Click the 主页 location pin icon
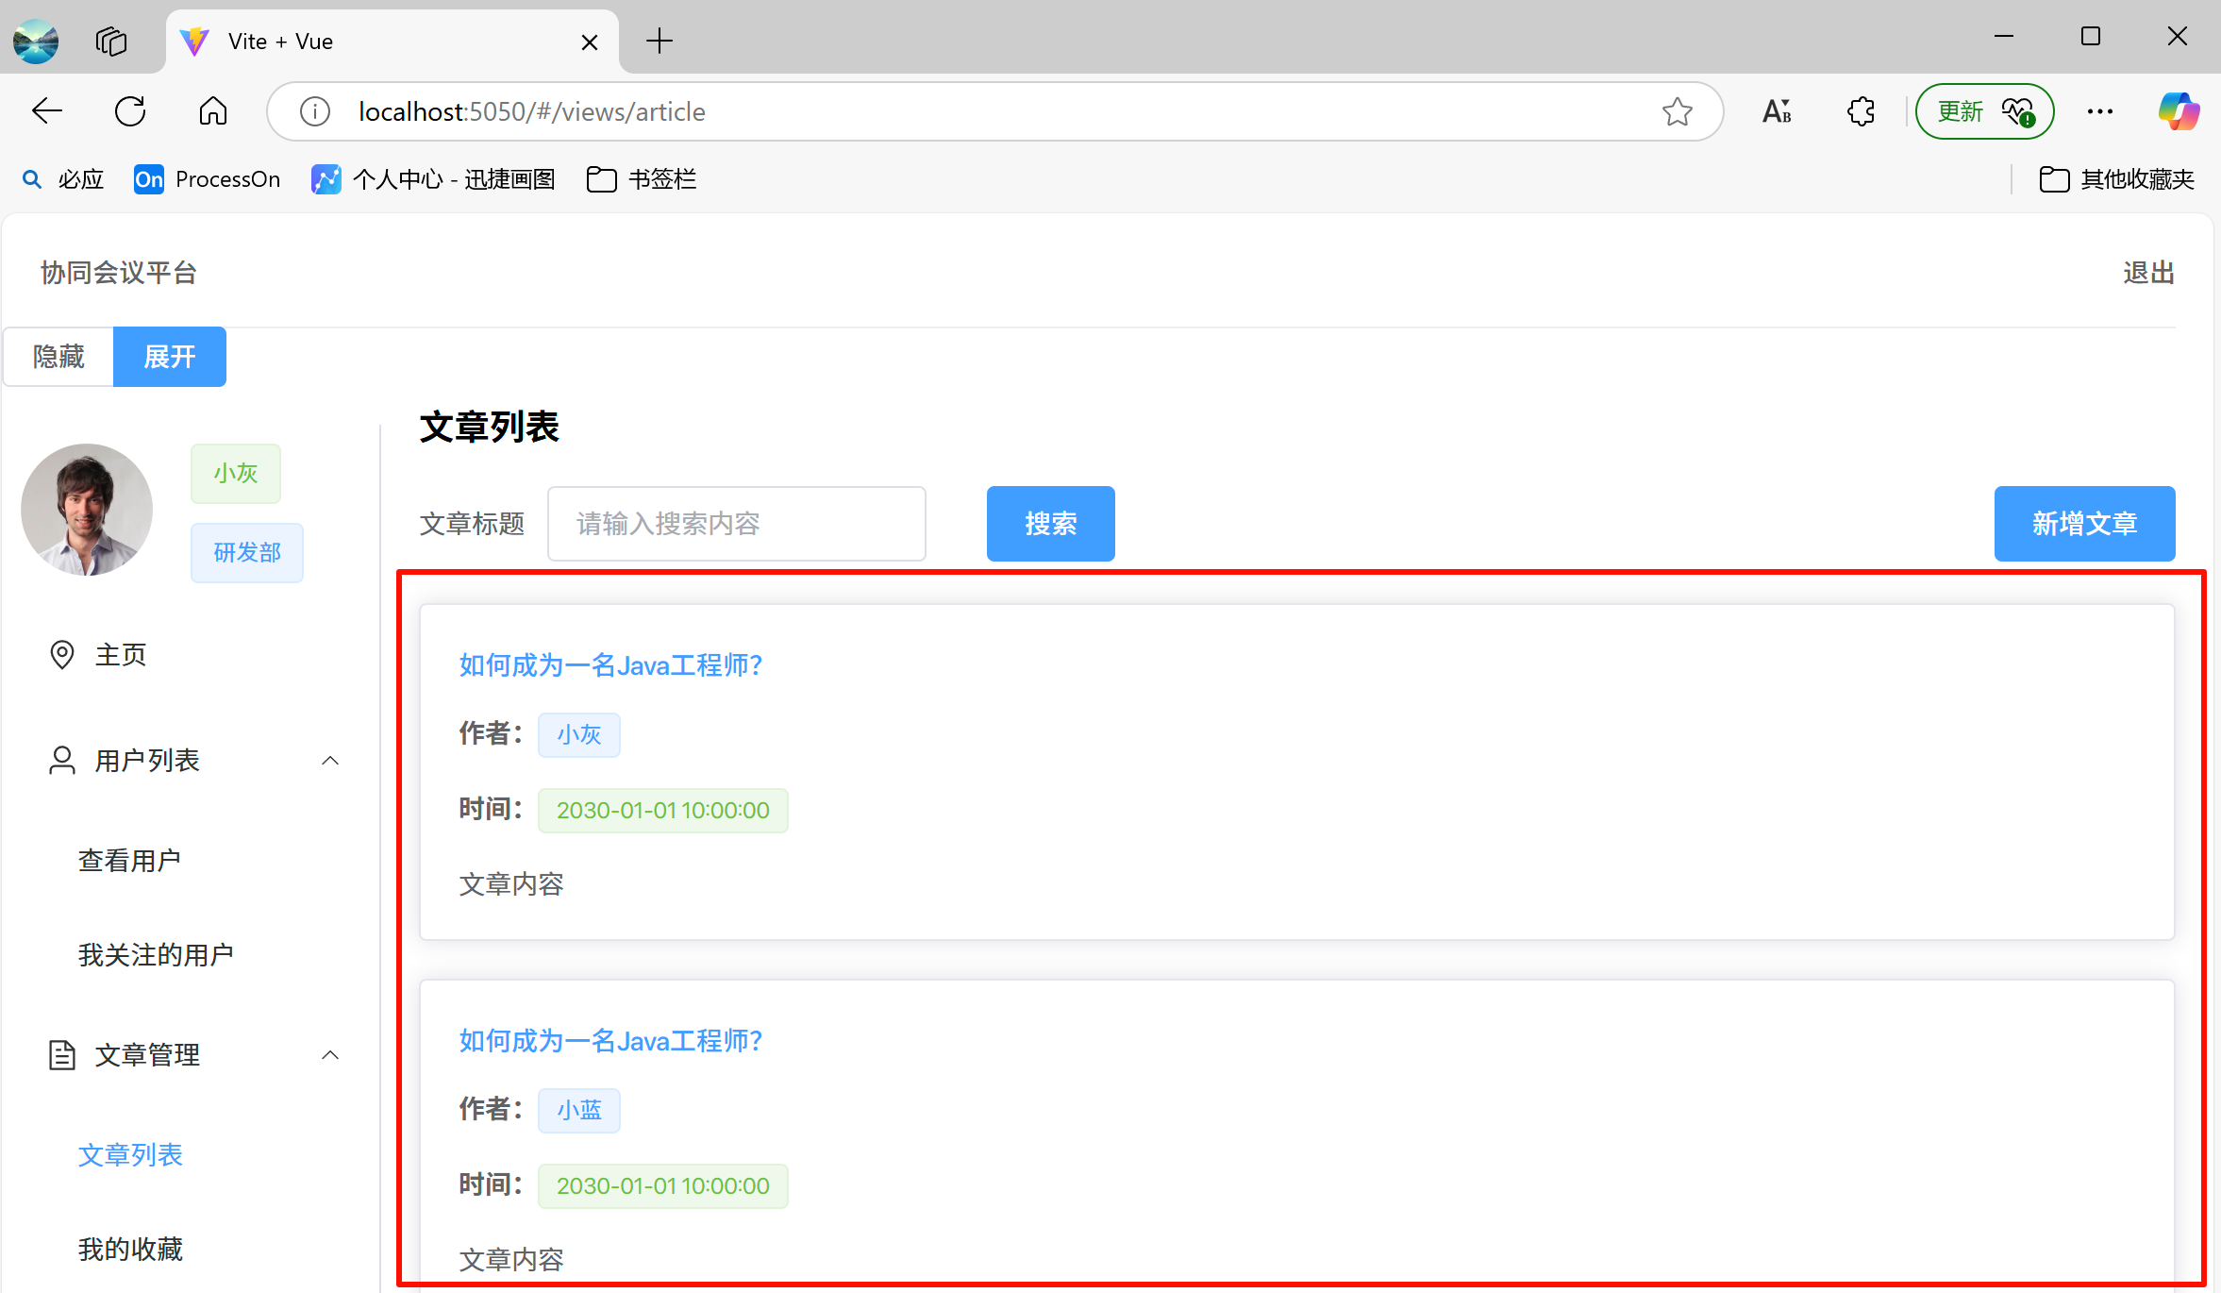The image size is (2221, 1293). coord(62,655)
